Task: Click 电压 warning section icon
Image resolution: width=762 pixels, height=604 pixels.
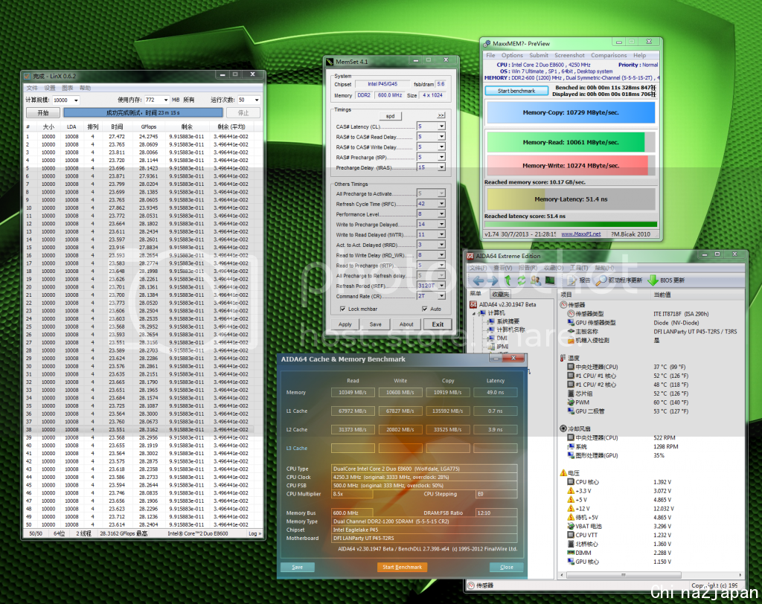Action: [563, 473]
